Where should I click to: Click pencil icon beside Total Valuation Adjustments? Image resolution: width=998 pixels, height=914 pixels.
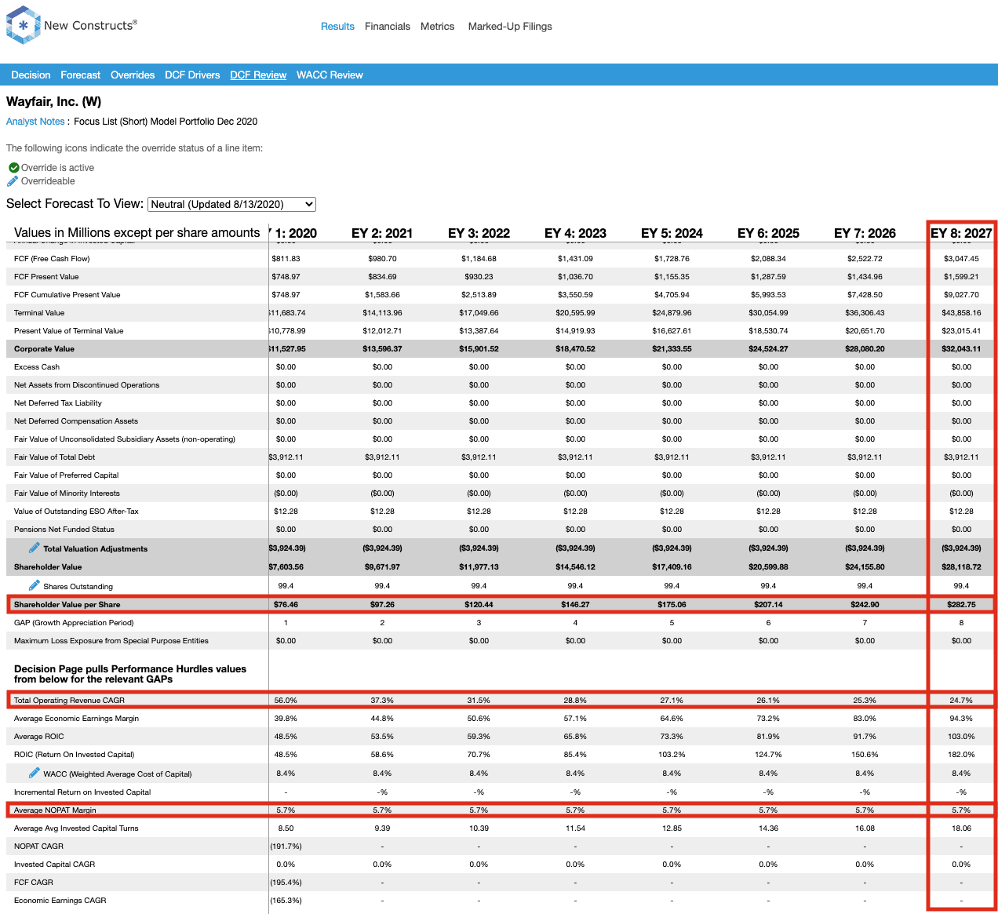coord(34,548)
